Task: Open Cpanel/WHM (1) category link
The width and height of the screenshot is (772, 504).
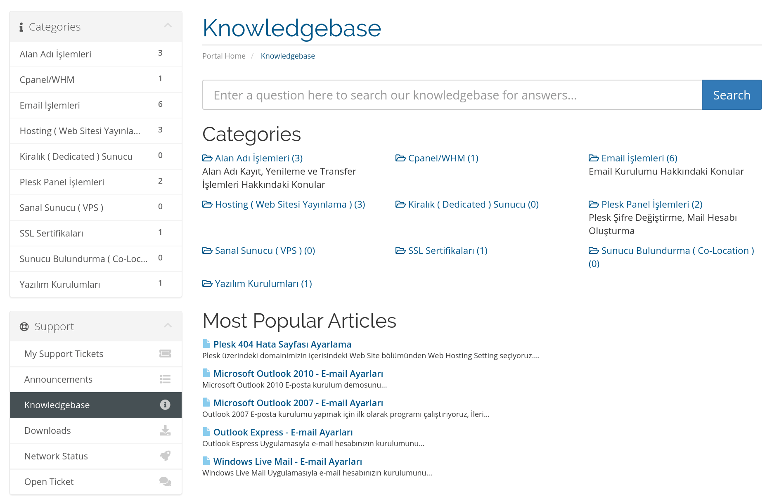Action: [443, 158]
